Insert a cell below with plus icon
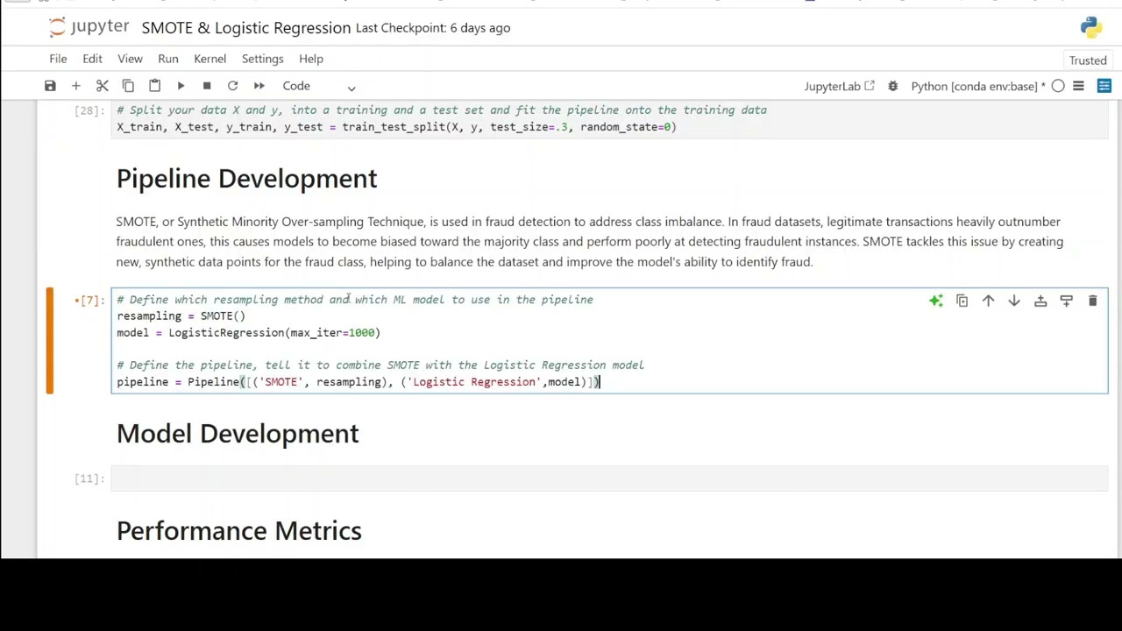The image size is (1122, 631). 75,86
